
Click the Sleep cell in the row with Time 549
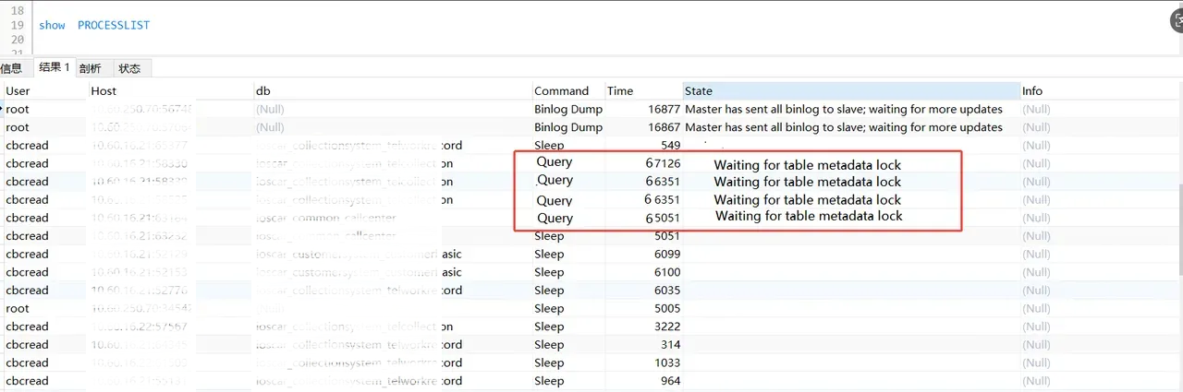pyautogui.click(x=549, y=146)
